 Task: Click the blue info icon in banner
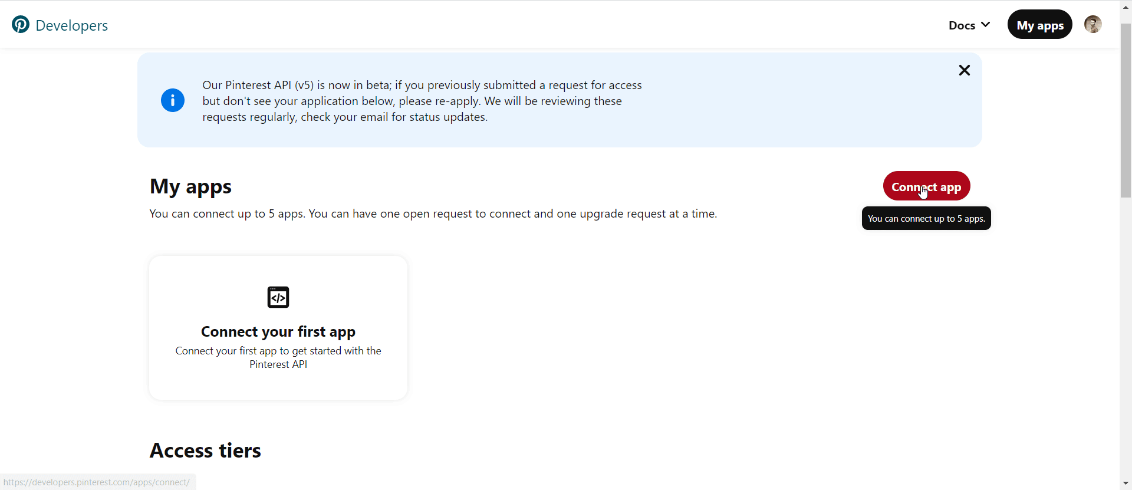pos(173,100)
